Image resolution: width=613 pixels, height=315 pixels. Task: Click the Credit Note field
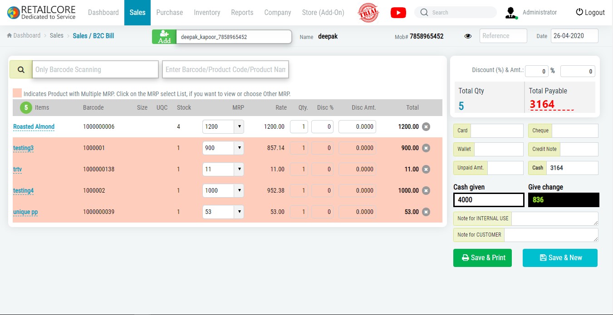[x=579, y=149]
